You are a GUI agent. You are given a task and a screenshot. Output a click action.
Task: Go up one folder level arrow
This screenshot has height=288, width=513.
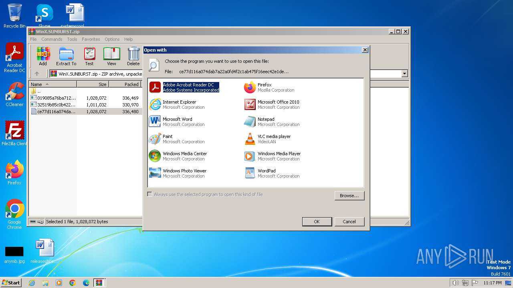(37, 74)
